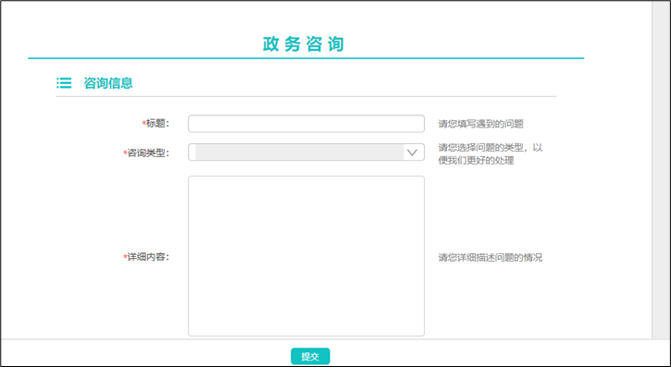Click the 提交 submit button
This screenshot has height=367, width=671.
tap(310, 356)
